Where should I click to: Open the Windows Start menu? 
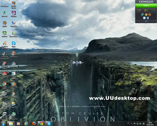(x=3, y=123)
